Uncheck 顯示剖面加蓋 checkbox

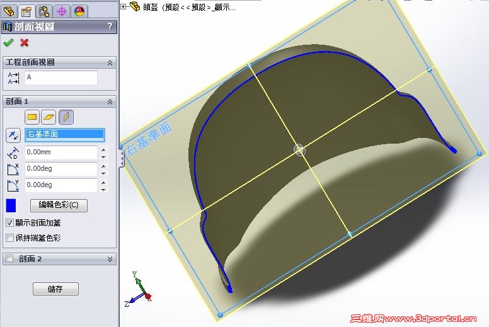coord(9,222)
